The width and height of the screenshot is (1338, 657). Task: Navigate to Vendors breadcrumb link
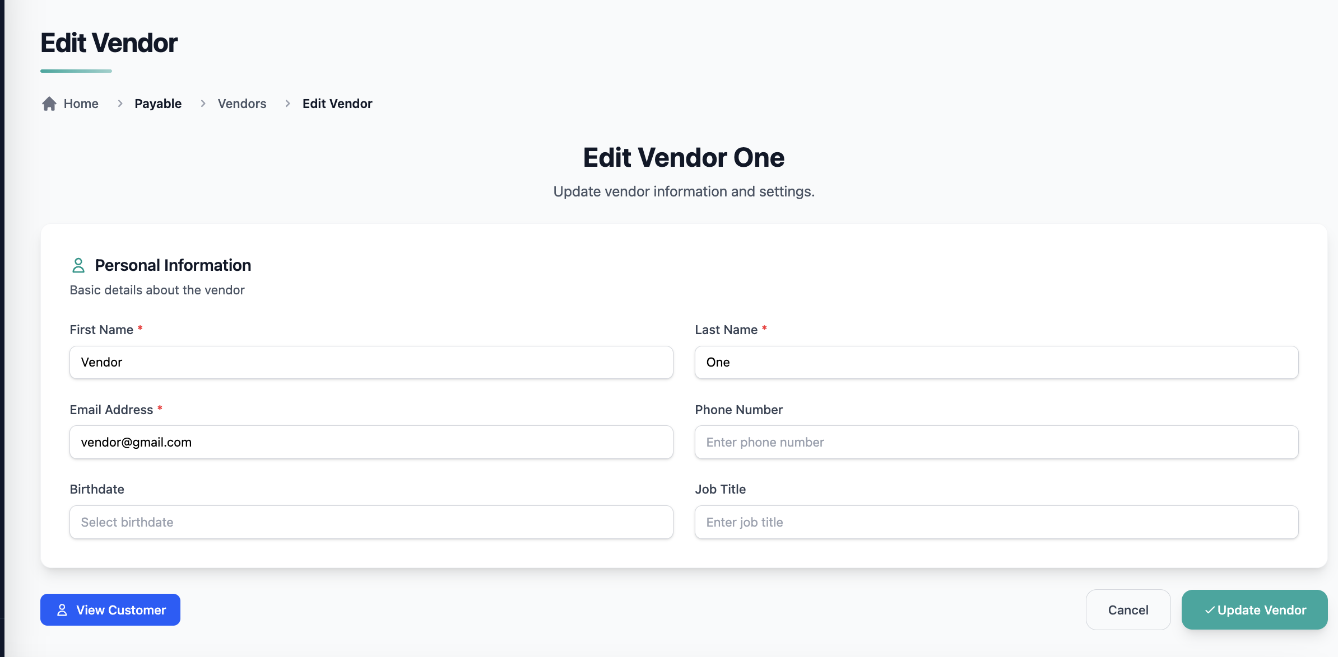[x=242, y=104]
